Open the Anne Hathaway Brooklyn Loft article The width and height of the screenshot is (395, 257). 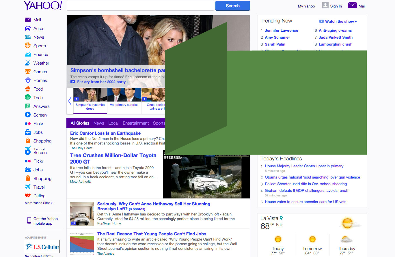point(154,206)
